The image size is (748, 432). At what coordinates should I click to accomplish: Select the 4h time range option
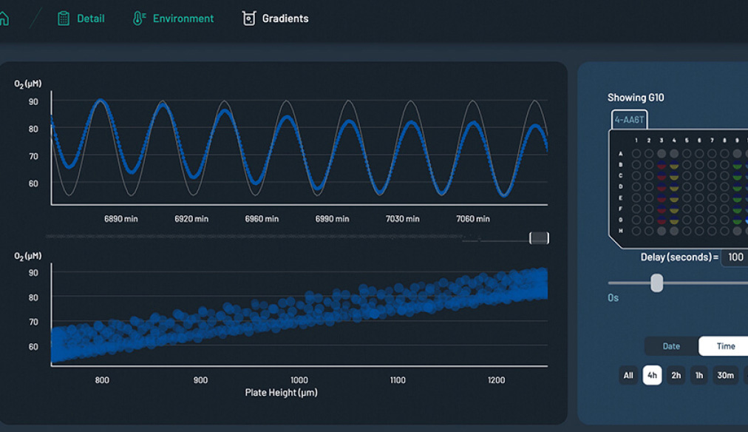652,375
